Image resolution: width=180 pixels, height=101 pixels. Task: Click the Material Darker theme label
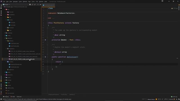click(x=151, y=99)
